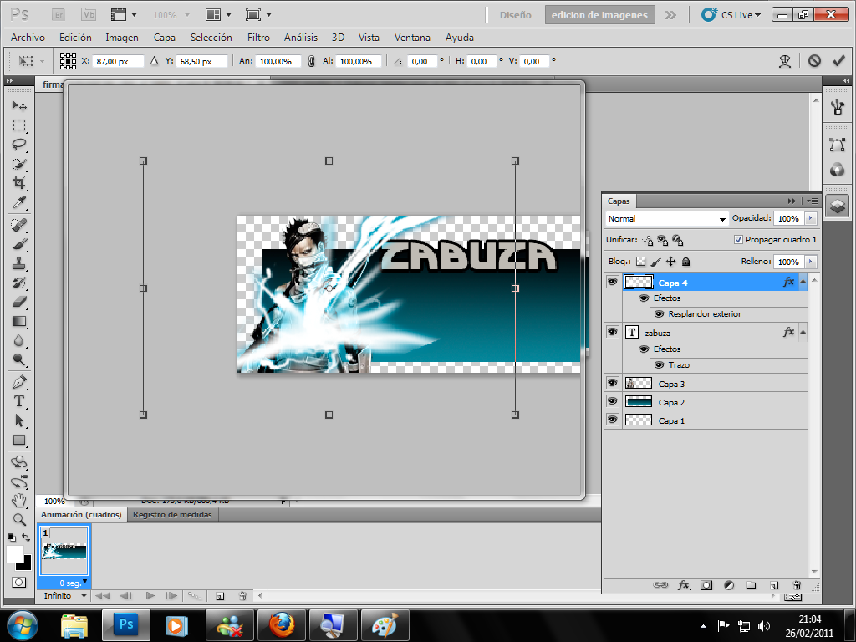This screenshot has width=856, height=642.
Task: Select the Clone Stamp tool
Action: tap(19, 263)
